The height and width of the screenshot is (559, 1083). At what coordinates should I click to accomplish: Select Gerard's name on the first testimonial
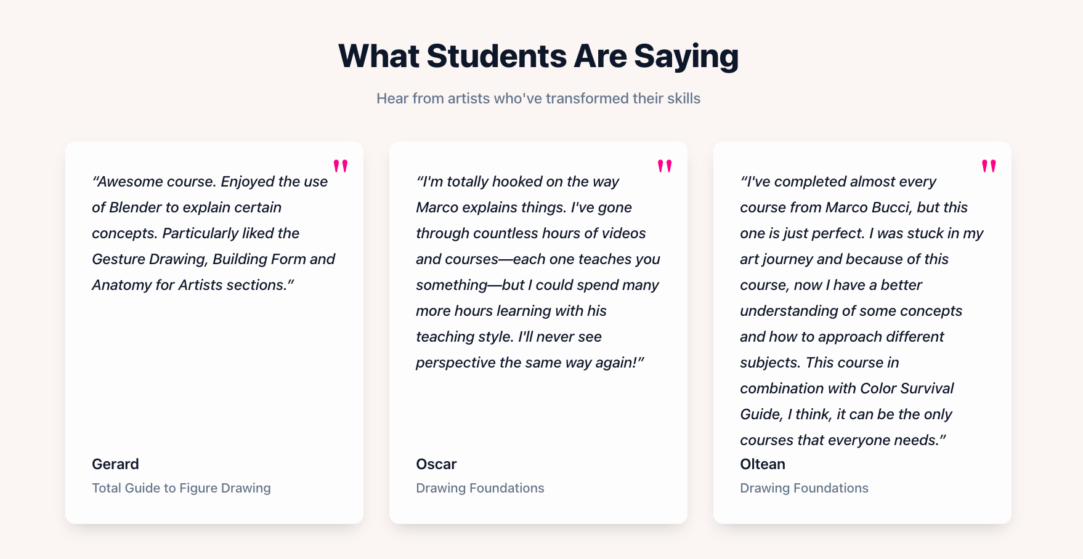tap(115, 464)
